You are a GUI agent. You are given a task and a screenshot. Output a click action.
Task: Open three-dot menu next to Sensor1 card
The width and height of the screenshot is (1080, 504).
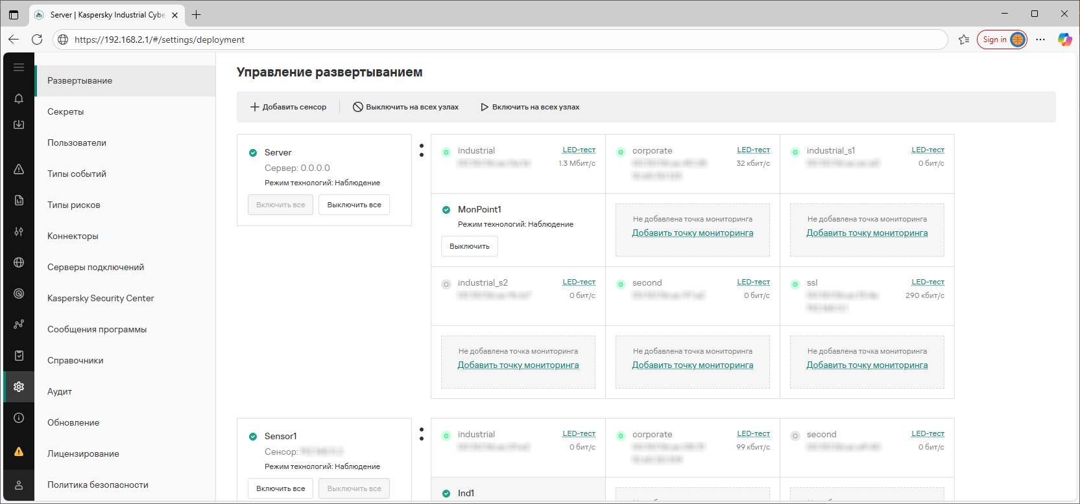[422, 434]
